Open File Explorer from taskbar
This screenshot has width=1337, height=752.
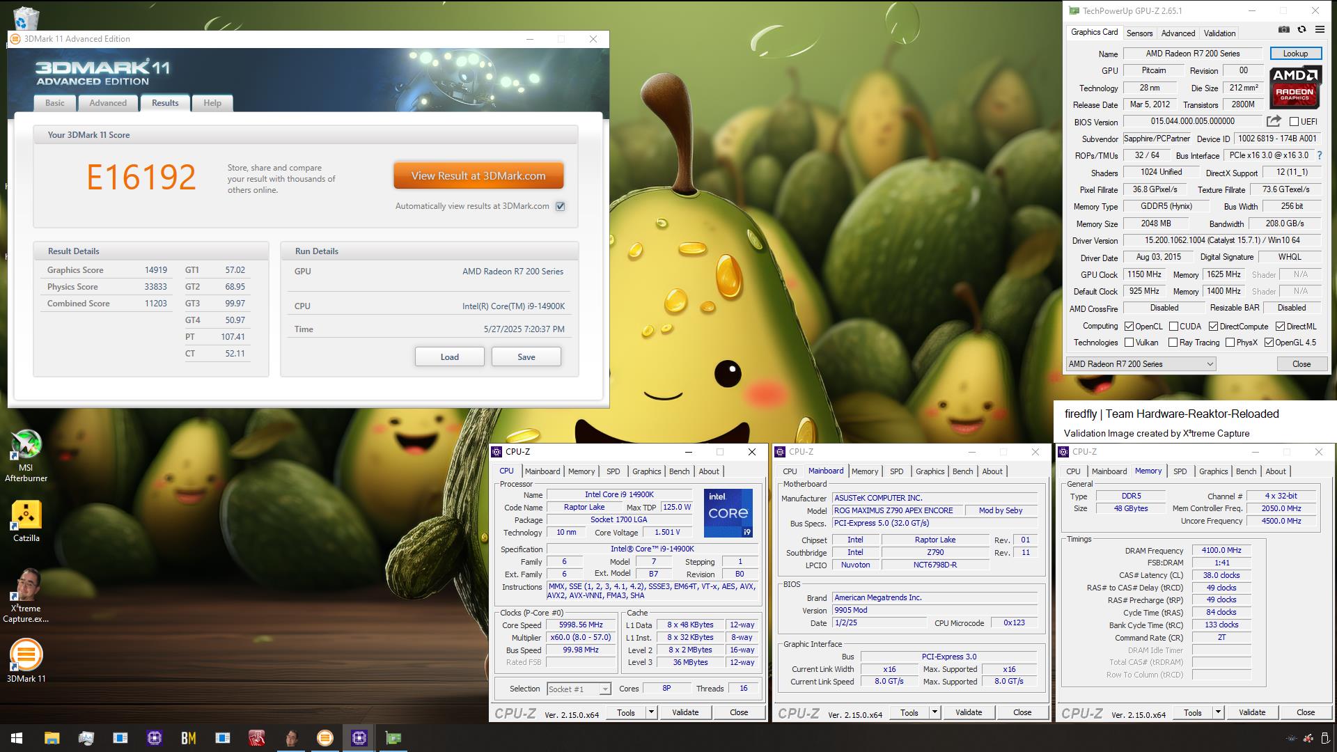pyautogui.click(x=52, y=738)
